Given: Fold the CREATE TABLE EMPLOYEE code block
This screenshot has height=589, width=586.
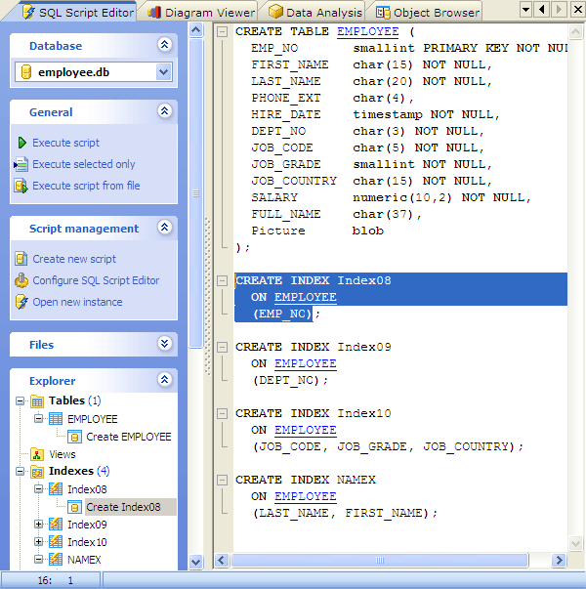Looking at the screenshot, I should pyautogui.click(x=223, y=31).
